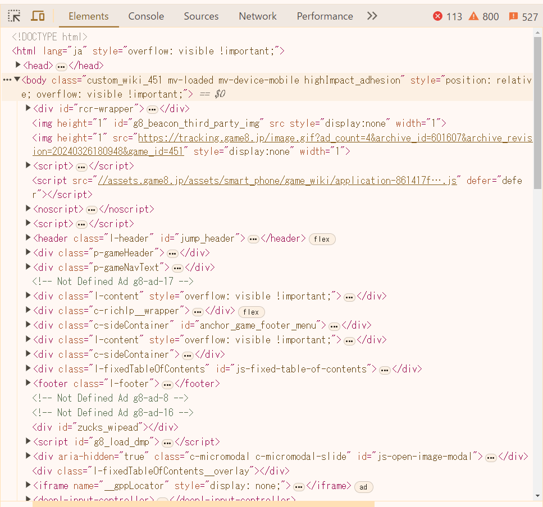The height and width of the screenshot is (507, 543).
Task: Click ellipsis in g8_load_dmp script
Action: [x=167, y=443]
